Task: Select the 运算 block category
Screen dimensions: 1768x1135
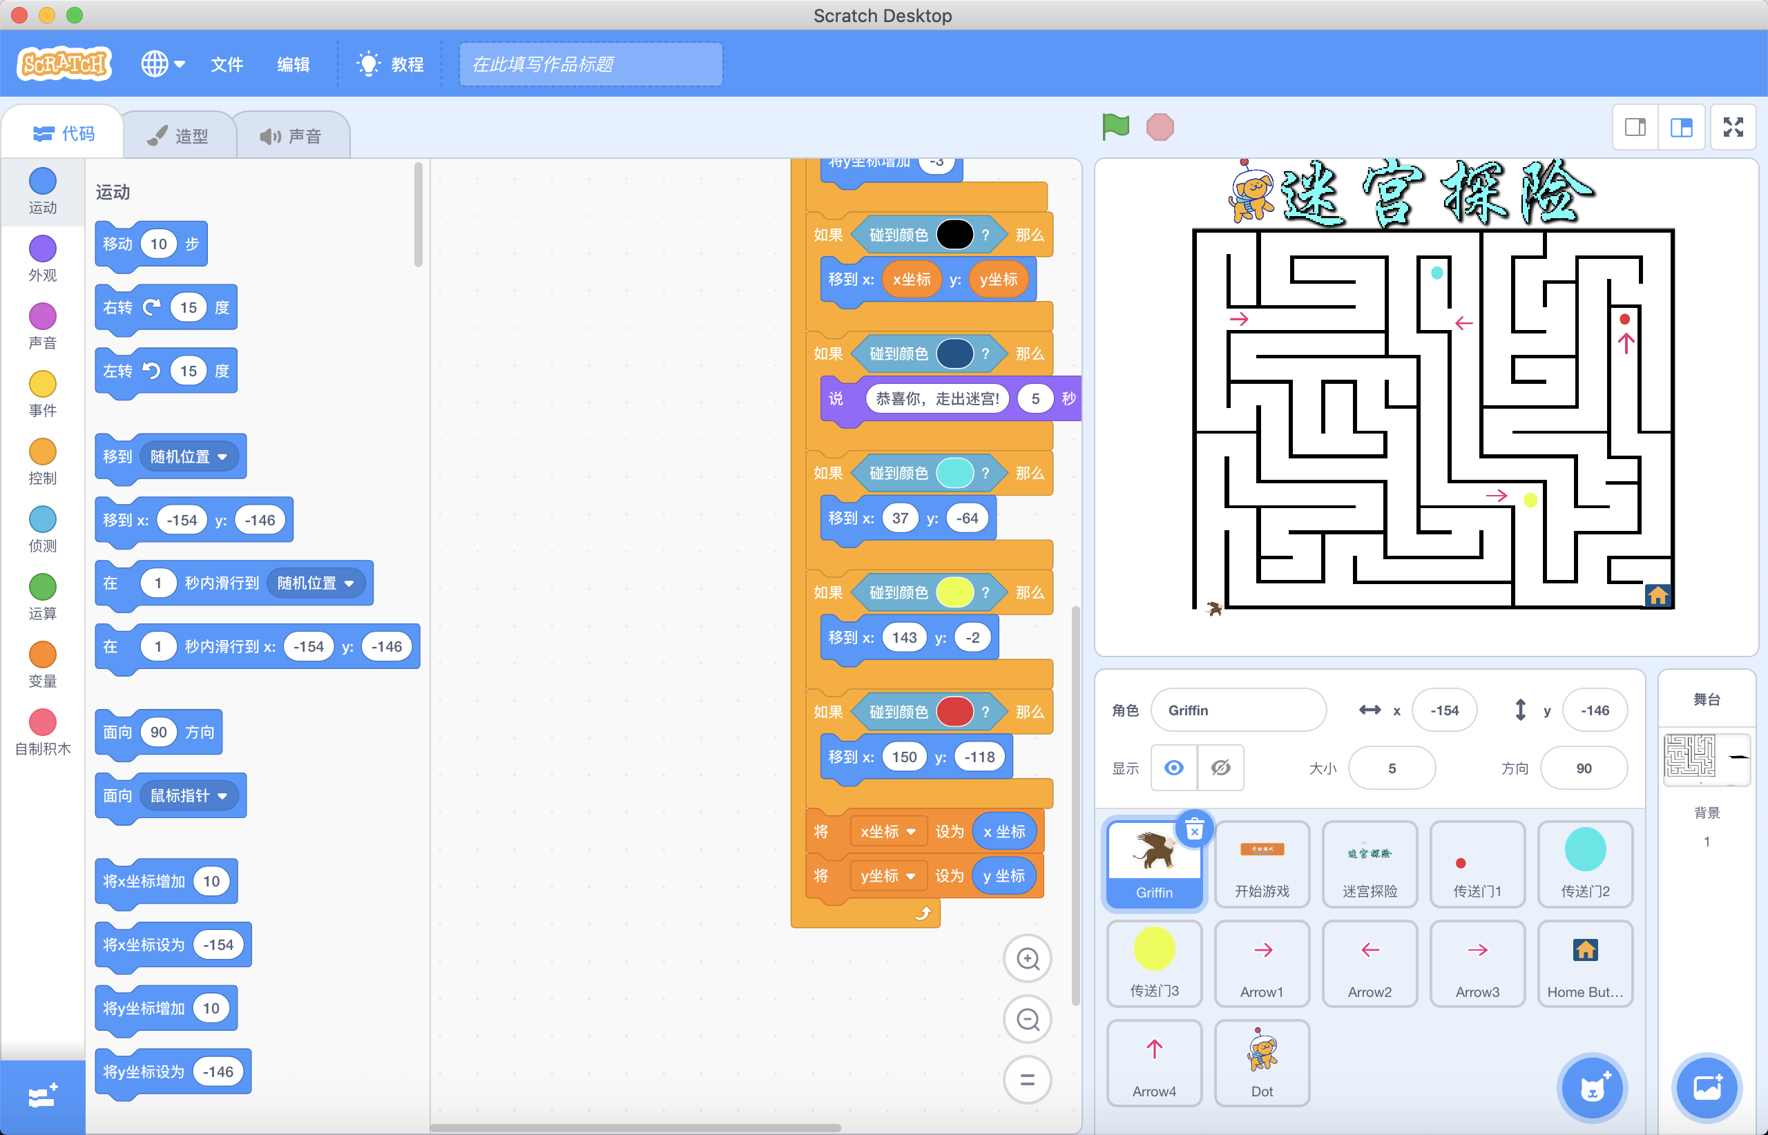Action: (43, 598)
